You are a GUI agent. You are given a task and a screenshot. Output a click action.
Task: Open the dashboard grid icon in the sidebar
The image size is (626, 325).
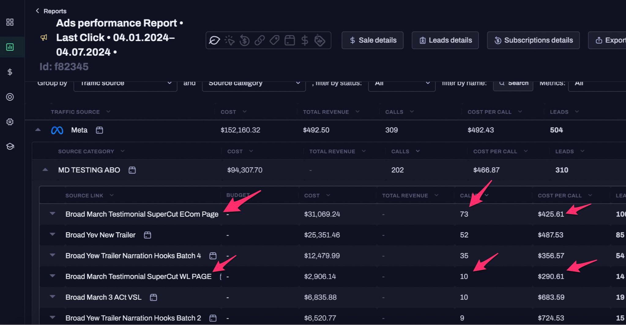point(10,22)
